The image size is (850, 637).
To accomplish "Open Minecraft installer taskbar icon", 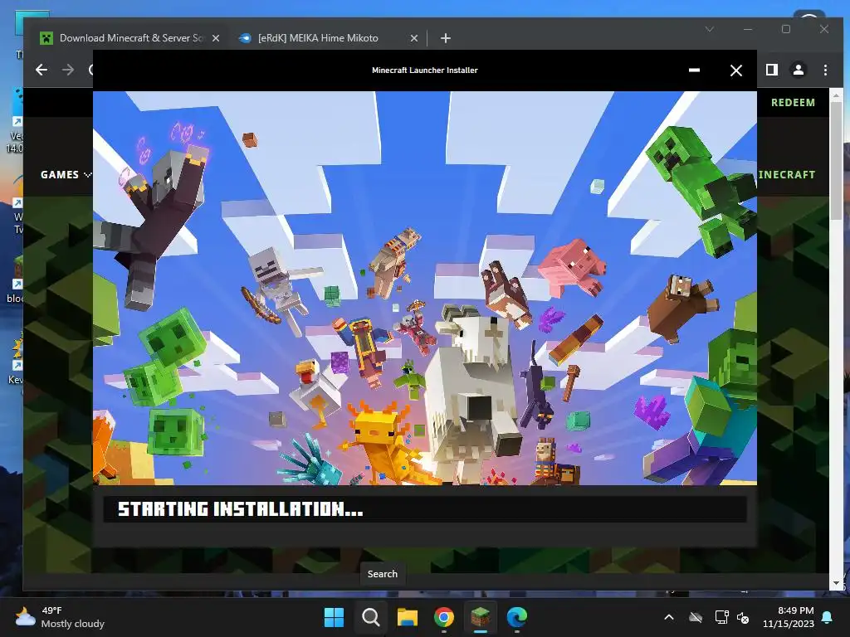I will pos(481,617).
